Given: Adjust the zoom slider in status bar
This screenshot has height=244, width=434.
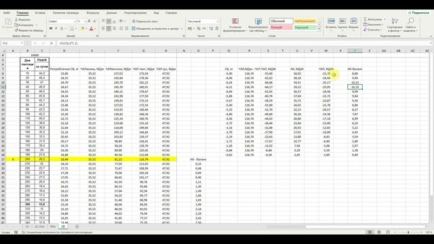Looking at the screenshot, I should [x=408, y=232].
